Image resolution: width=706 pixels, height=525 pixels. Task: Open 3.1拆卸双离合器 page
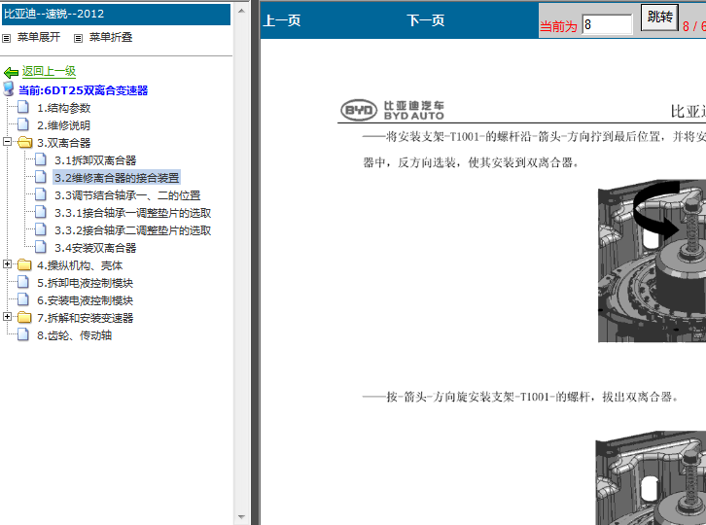click(x=95, y=160)
